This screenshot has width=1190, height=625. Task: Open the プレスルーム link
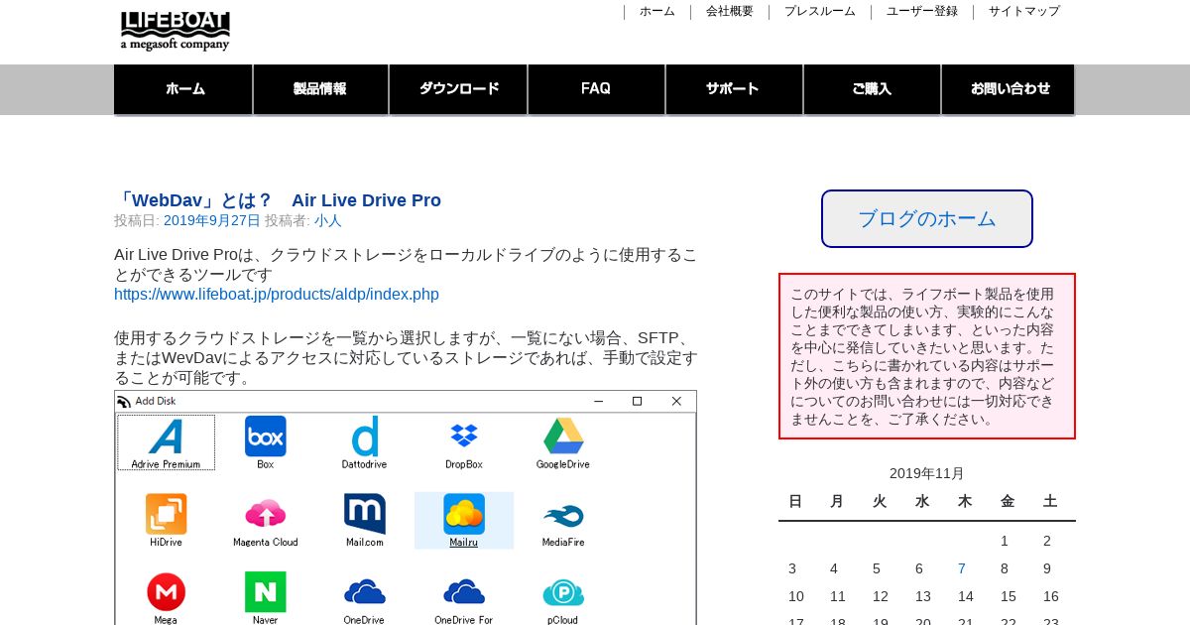(820, 11)
